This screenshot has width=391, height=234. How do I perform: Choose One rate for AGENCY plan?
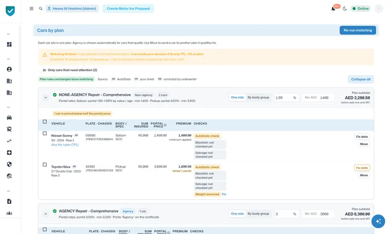[x=237, y=214]
